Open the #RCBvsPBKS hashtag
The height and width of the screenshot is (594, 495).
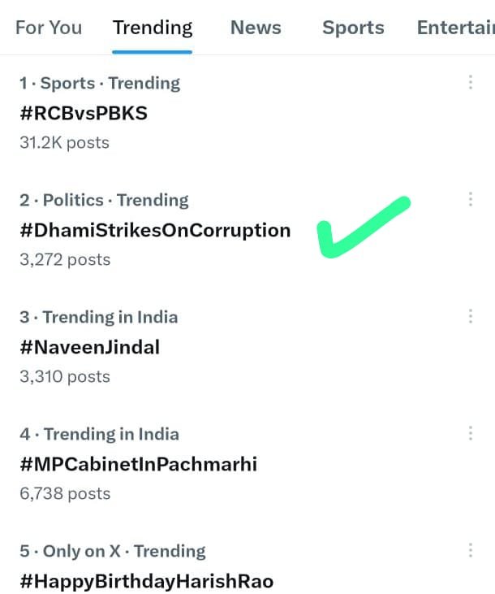click(84, 113)
